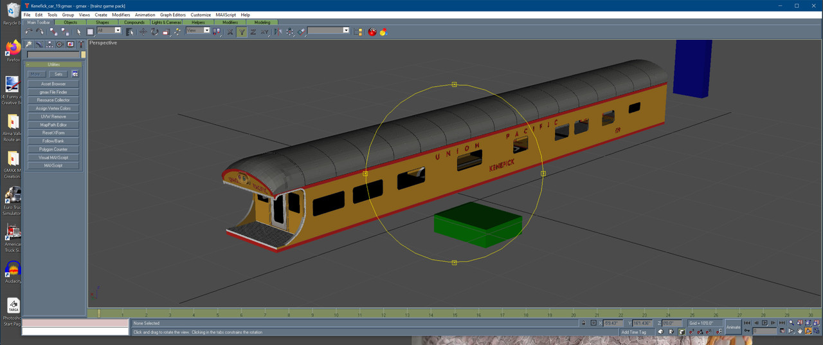Select the Select and Move tool
The height and width of the screenshot is (345, 823).
143,32
